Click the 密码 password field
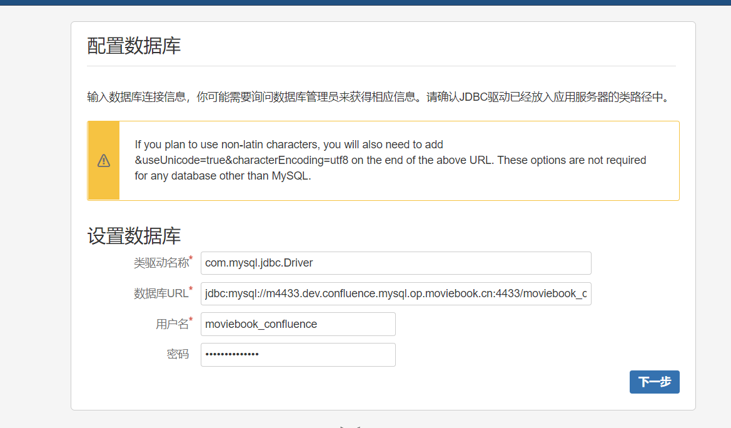Screen dimensions: 731x428 (x=298, y=355)
